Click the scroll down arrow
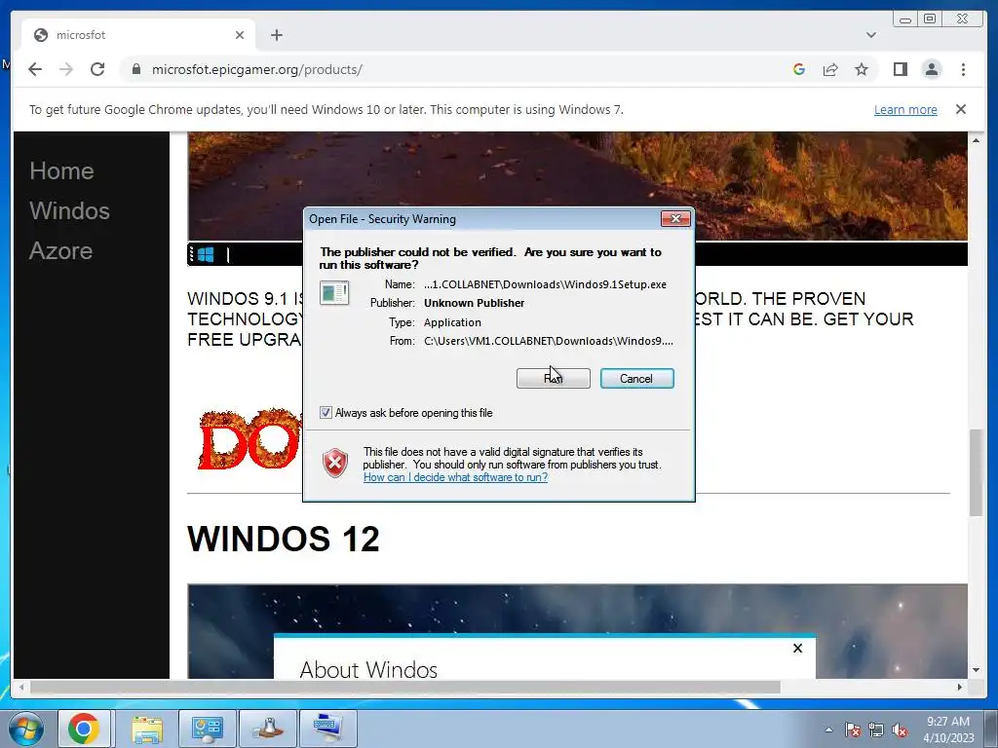Viewport: 998px width, 748px height. coord(976,670)
